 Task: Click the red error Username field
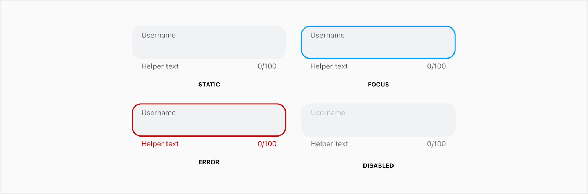coord(209,120)
